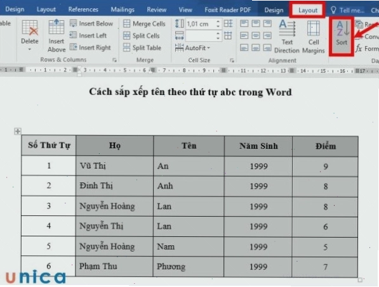The image size is (379, 287).
Task: Click the 'Nguyễn Thị' cell
Action: (114, 226)
